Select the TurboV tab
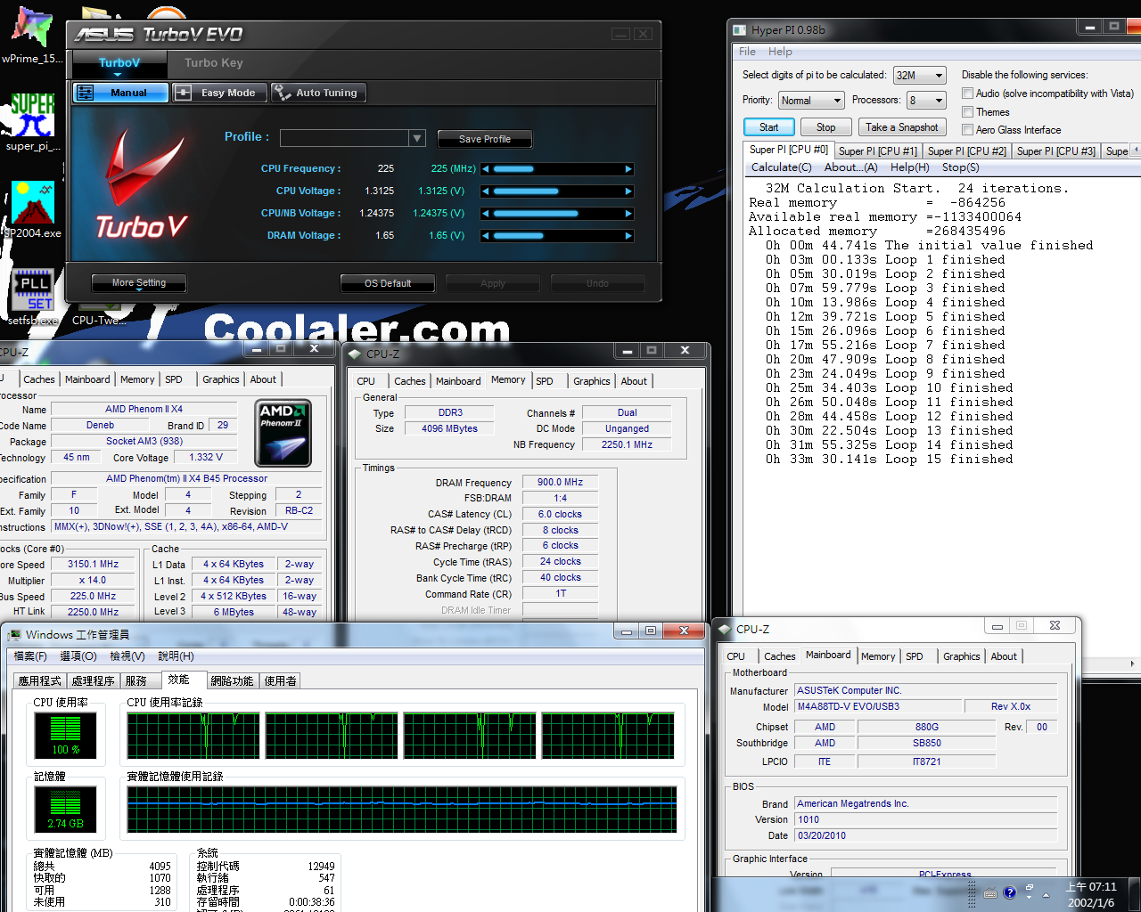This screenshot has height=912, width=1141. [119, 63]
